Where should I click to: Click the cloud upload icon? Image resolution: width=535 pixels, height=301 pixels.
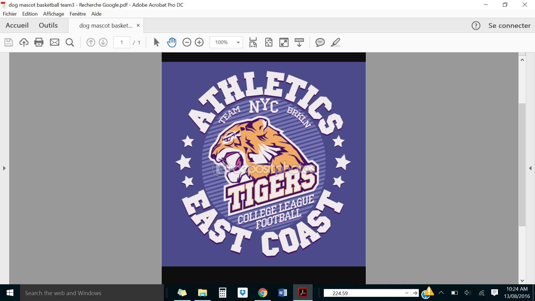point(24,42)
